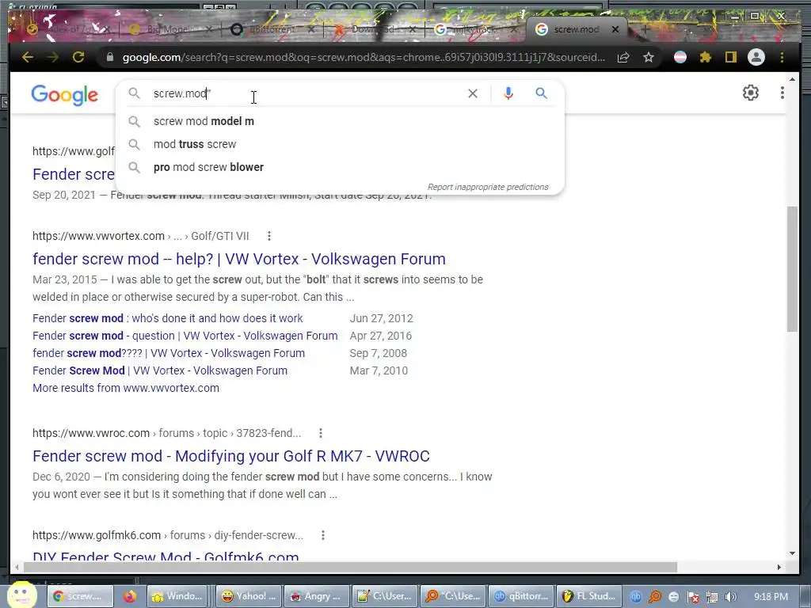Open 'Fender screw mod - Modifying your Golf R MK7' result
The image size is (811, 608).
(231, 456)
